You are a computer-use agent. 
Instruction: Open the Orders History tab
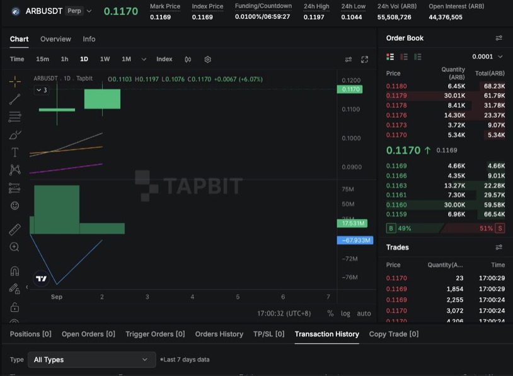[x=219, y=334]
